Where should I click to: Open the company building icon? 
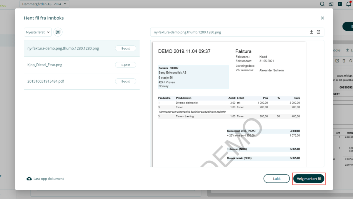click(331, 4)
